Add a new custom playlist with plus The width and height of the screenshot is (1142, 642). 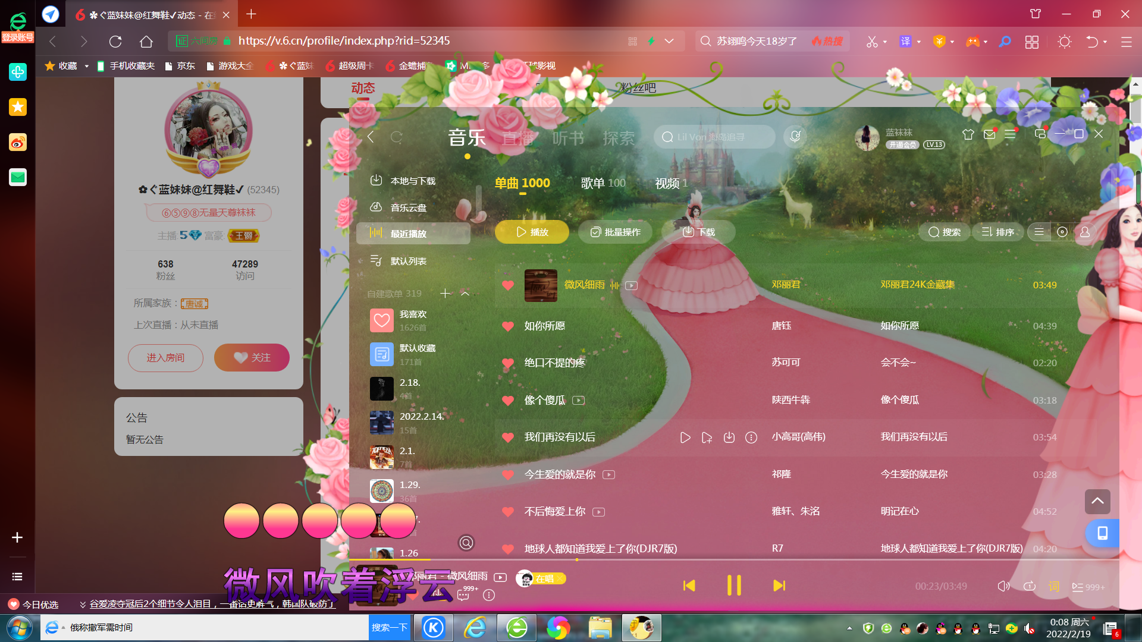(x=445, y=293)
